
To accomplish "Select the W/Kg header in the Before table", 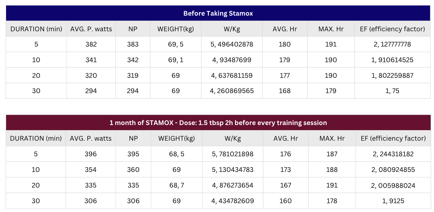I will click(x=232, y=29).
